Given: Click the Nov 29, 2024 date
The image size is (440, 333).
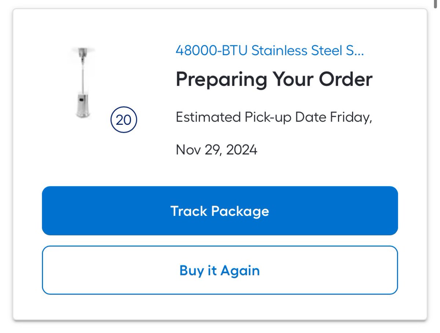Looking at the screenshot, I should point(216,150).
